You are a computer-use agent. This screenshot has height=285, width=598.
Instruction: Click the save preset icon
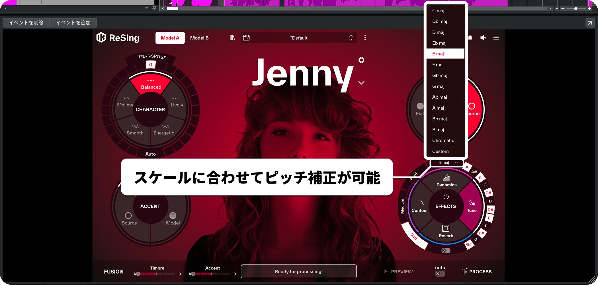(246, 38)
